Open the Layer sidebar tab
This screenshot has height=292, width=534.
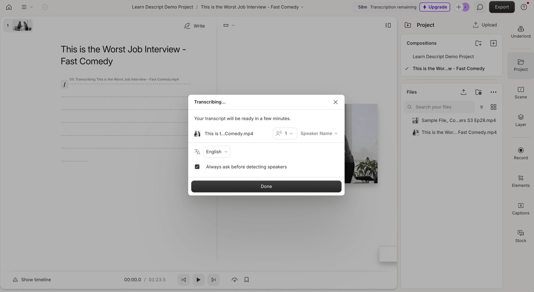pos(521,120)
